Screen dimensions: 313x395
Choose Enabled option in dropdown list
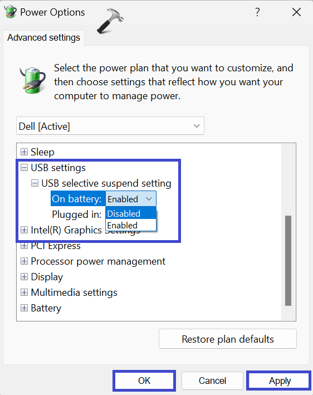pyautogui.click(x=131, y=225)
